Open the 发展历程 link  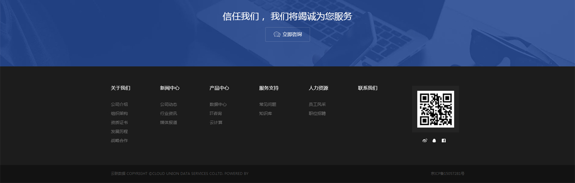click(x=119, y=131)
